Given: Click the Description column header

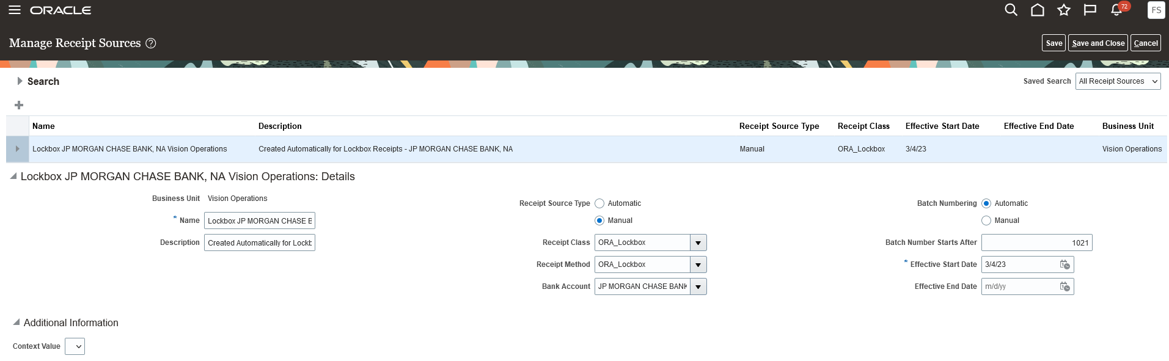Looking at the screenshot, I should pos(280,126).
